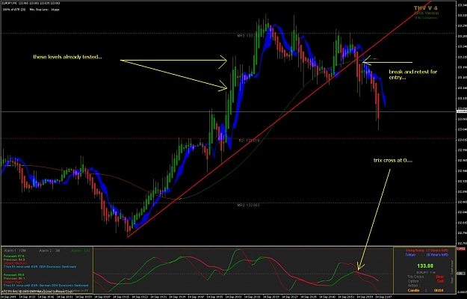Image resolution: width=467 pixels, height=299 pixels.
Task: Select the Impact: Medium news line
Action: (x=13, y=263)
